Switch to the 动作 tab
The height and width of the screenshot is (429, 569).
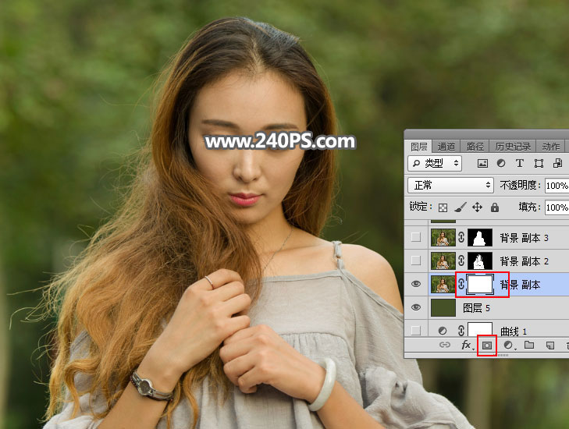[x=550, y=147]
